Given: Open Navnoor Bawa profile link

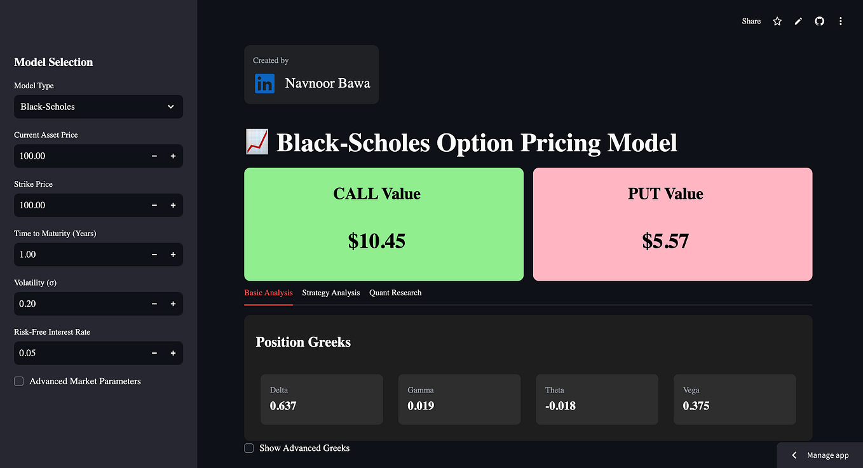Looking at the screenshot, I should click(327, 83).
